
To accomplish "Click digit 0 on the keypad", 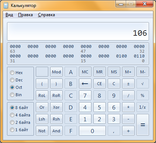I will (92, 131).
